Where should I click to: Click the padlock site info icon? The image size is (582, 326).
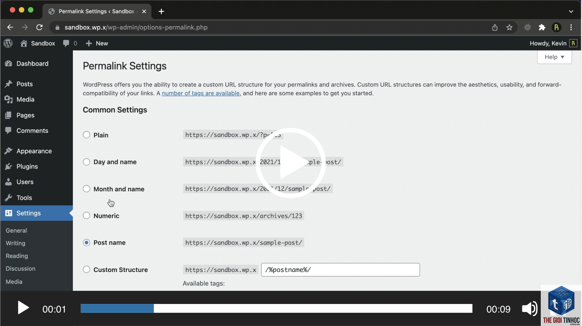[57, 28]
